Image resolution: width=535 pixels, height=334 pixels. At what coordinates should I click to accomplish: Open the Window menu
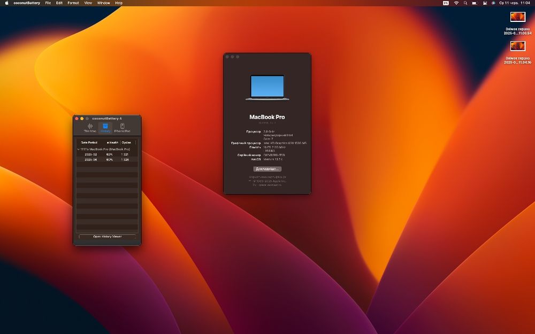(104, 3)
